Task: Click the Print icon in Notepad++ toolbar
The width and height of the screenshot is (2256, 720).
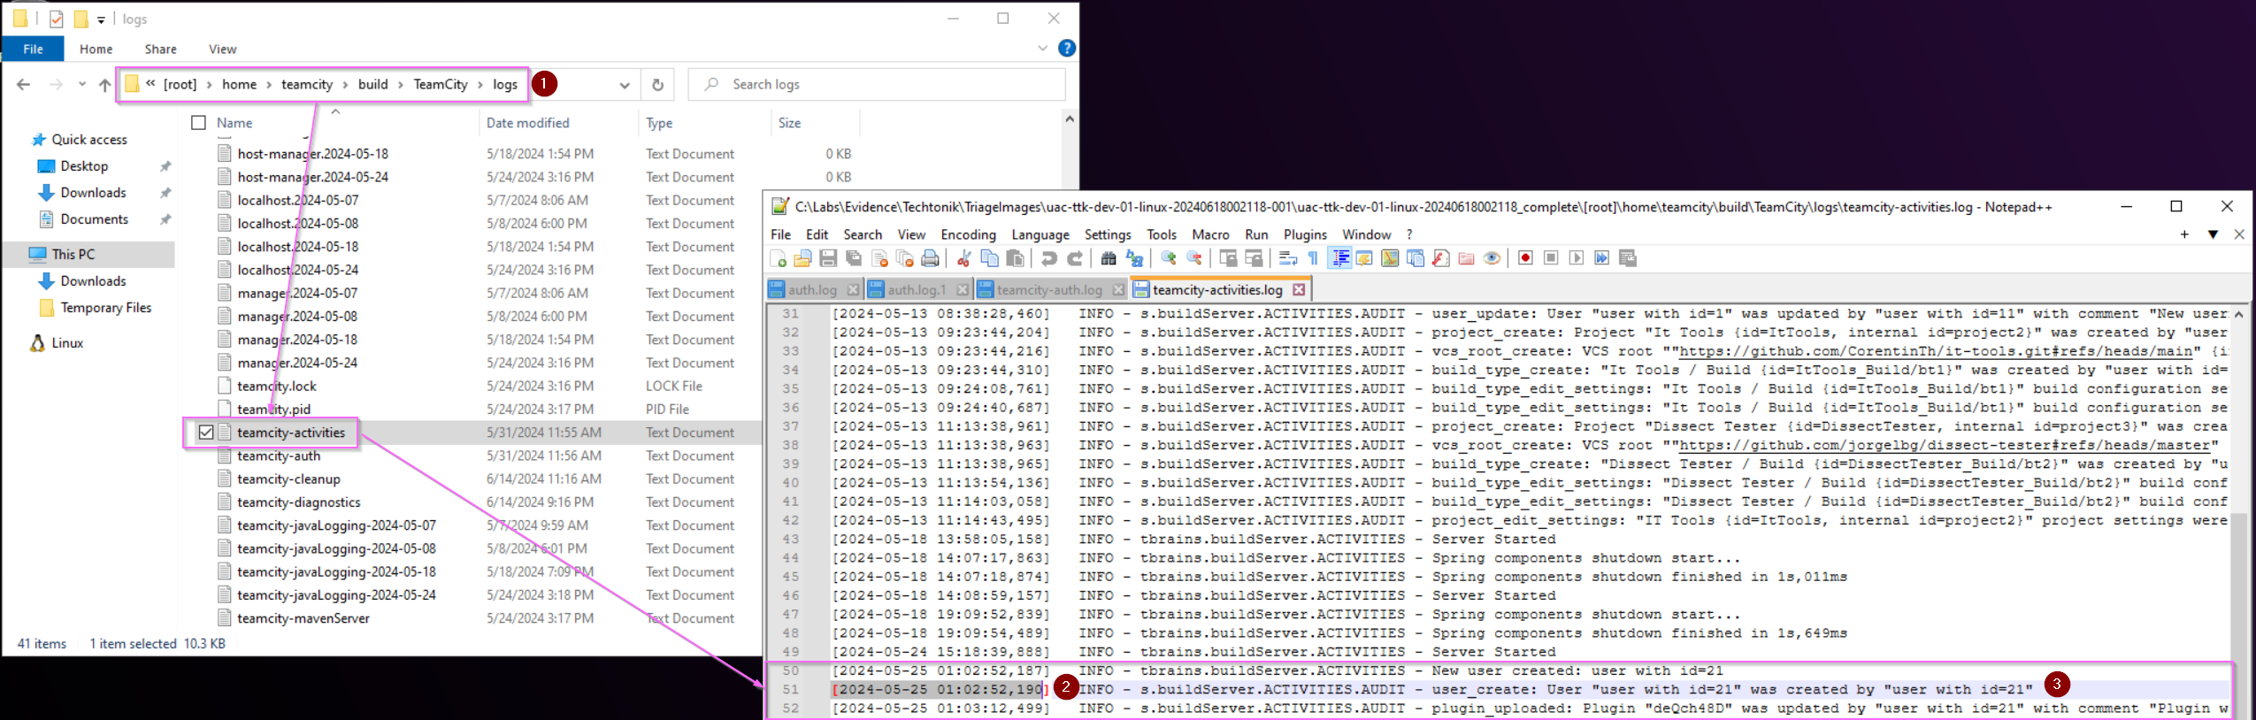Action: [x=930, y=258]
